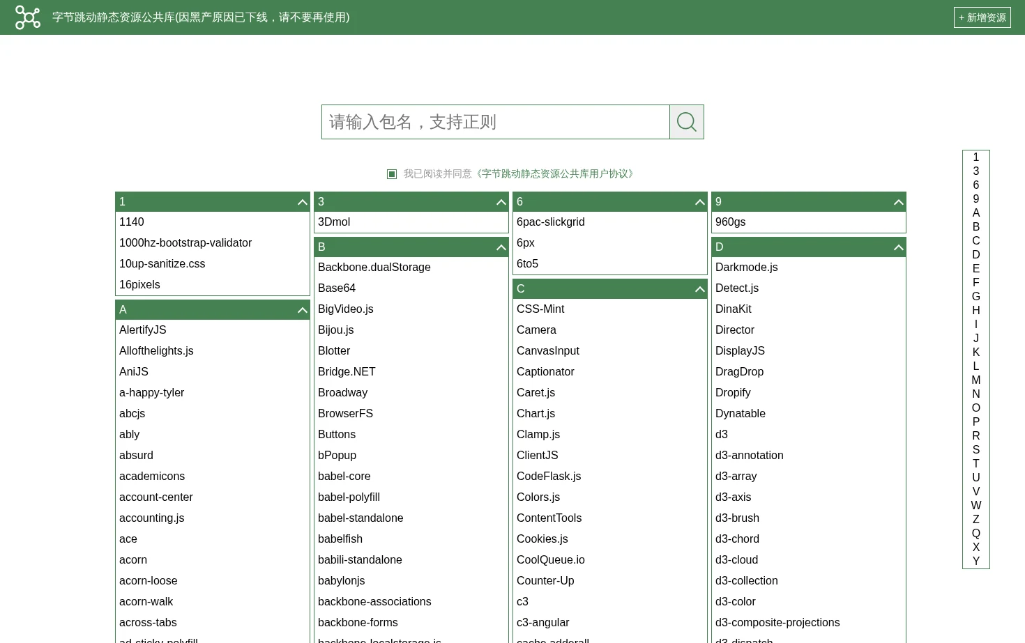The width and height of the screenshot is (1025, 643).
Task: Select Backbone.dualStorage entry
Action: pyautogui.click(x=374, y=268)
